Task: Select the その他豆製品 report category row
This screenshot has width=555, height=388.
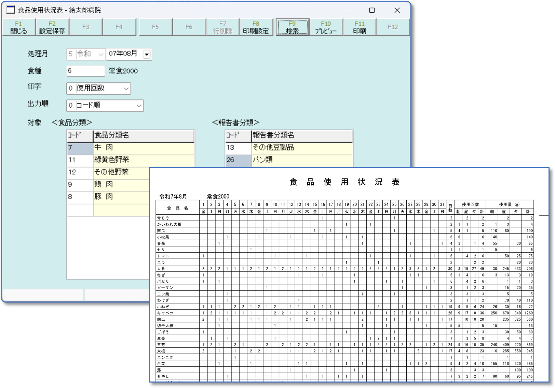Action: coord(302,148)
